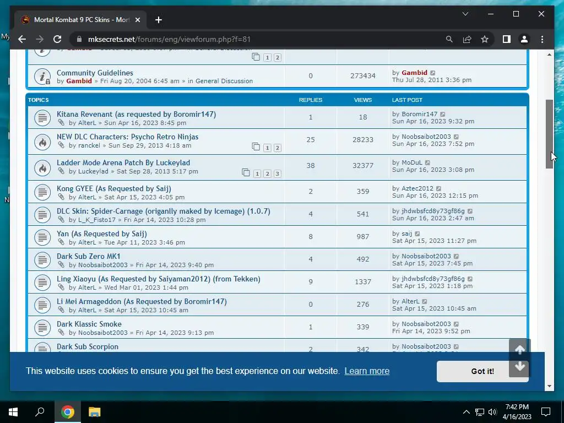The image size is (564, 423).
Task: Click the scroll-to-bottom arrow button
Action: (519, 367)
